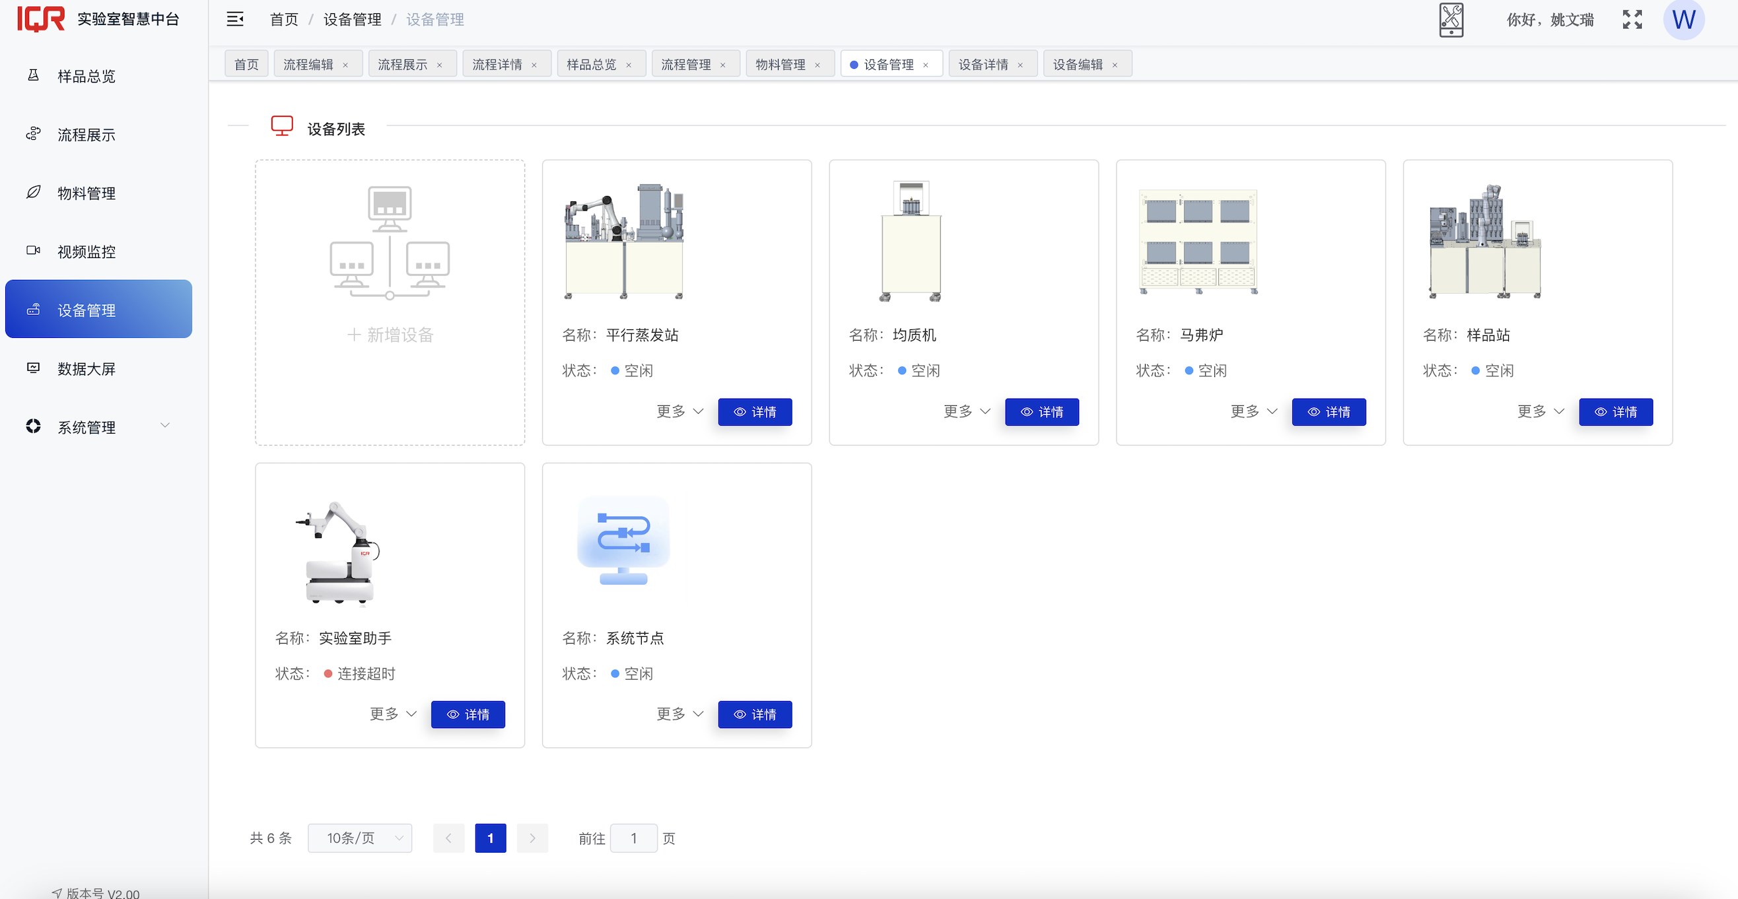1738x899 pixels.
Task: Open the device tool icon in header
Action: coord(1451,20)
